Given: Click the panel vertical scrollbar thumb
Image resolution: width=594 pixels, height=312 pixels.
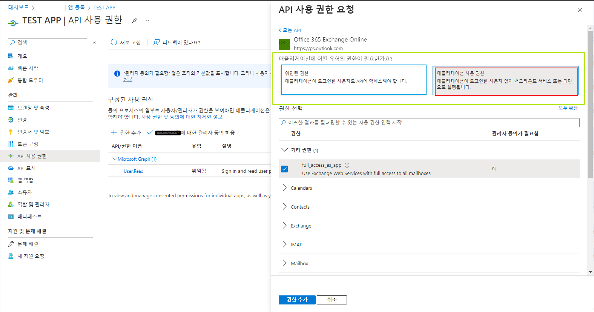Looking at the screenshot, I should pyautogui.click(x=590, y=104).
